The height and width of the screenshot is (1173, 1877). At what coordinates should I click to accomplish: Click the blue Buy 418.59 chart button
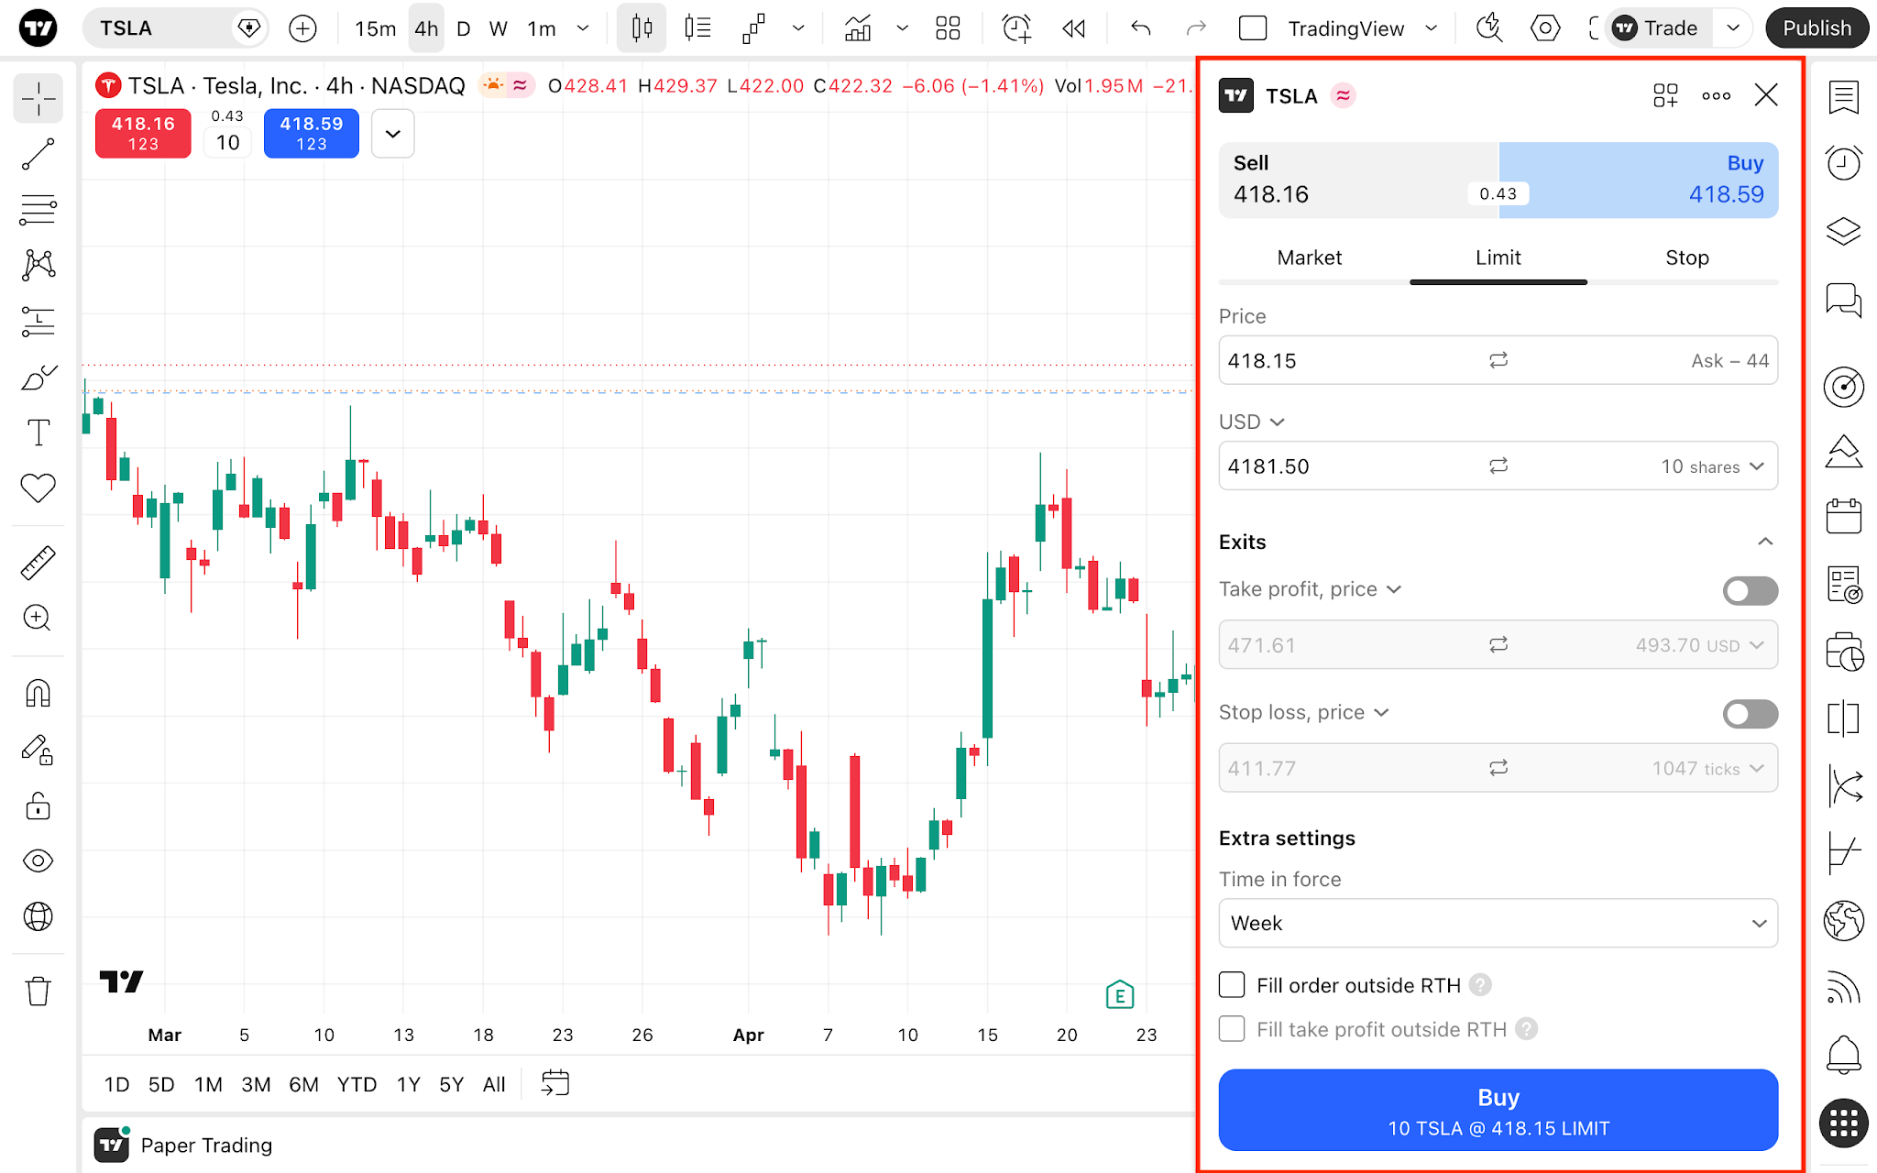(x=312, y=134)
